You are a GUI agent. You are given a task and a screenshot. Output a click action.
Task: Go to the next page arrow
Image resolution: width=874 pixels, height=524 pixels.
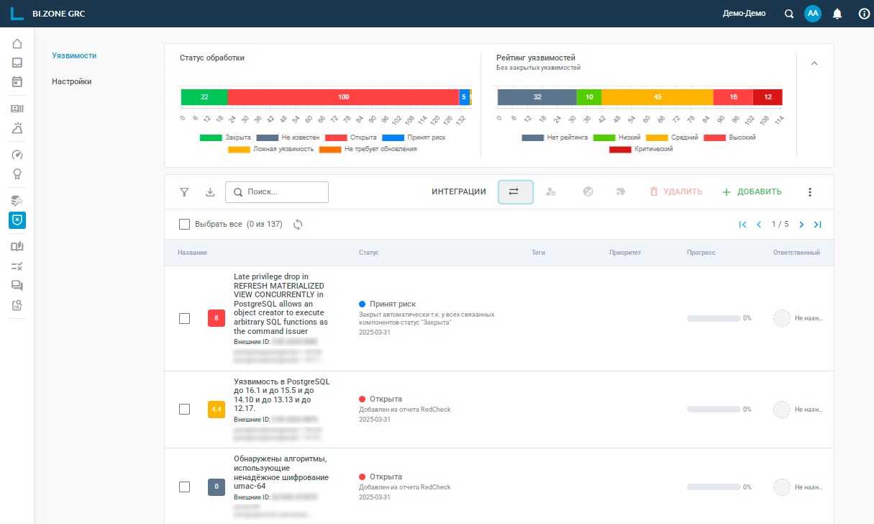click(x=801, y=225)
